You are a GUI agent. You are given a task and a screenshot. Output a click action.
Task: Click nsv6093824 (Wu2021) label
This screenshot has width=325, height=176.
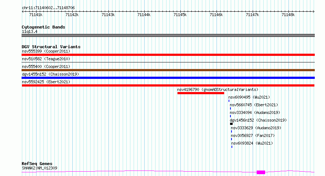tap(252, 143)
